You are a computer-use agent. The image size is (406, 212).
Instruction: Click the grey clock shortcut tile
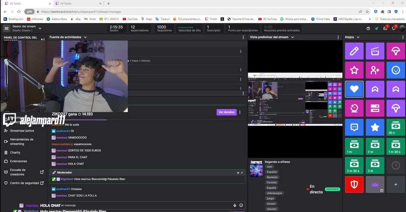point(396,166)
